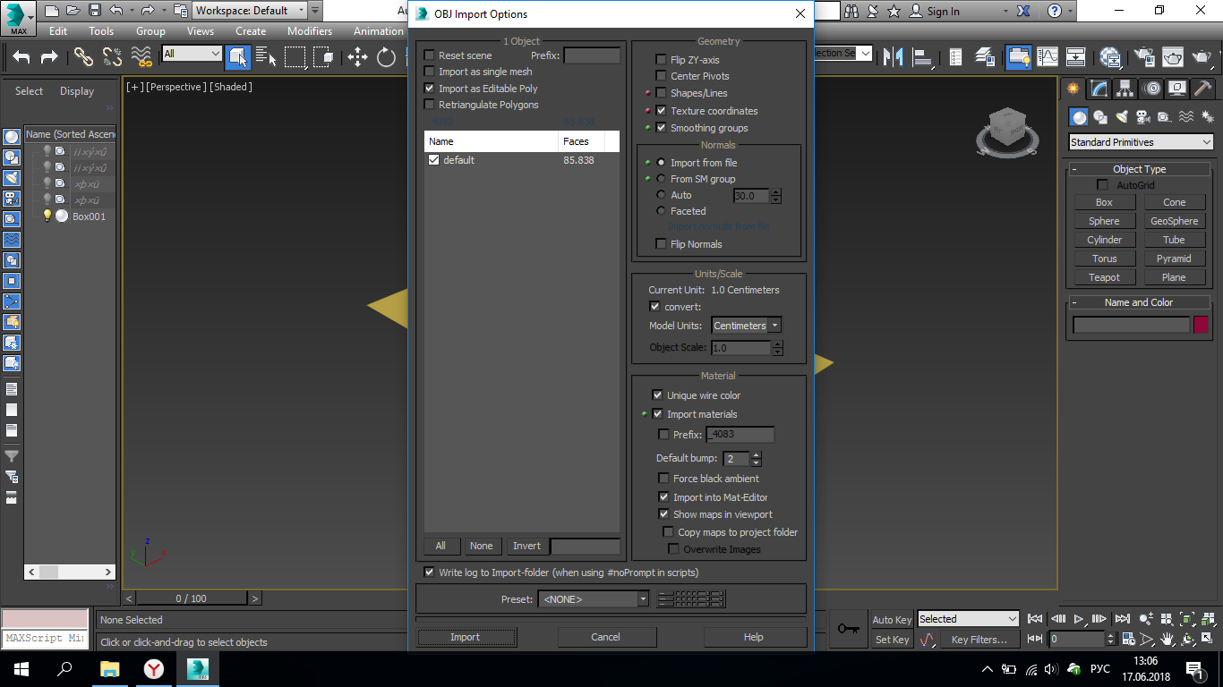Click the Help button in the dialog

point(754,637)
